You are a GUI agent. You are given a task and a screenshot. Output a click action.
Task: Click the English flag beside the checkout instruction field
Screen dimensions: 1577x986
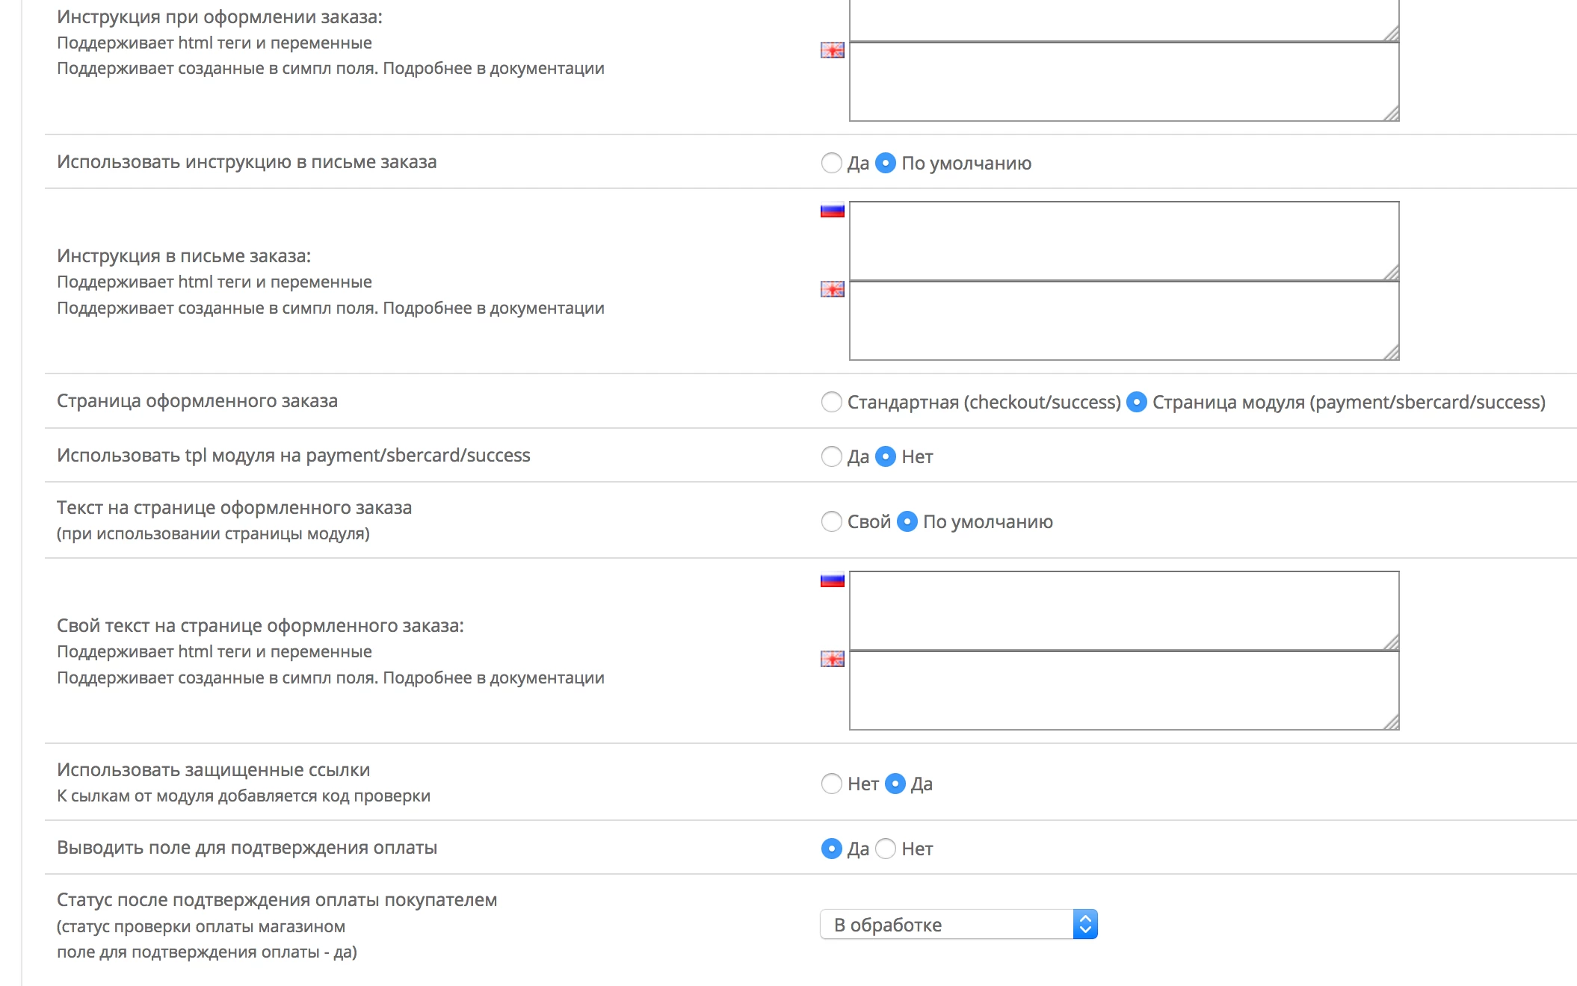(x=832, y=50)
